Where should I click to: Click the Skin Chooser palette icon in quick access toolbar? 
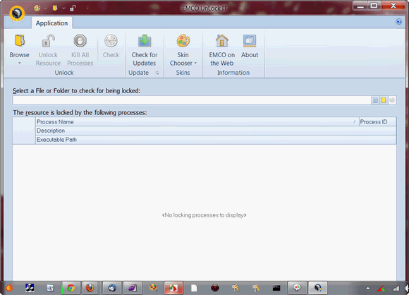(37, 8)
